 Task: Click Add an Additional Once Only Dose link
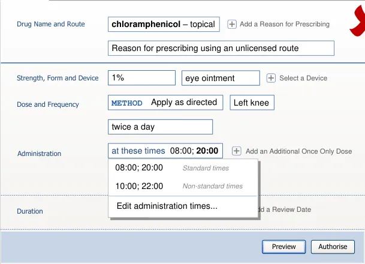[298, 151]
